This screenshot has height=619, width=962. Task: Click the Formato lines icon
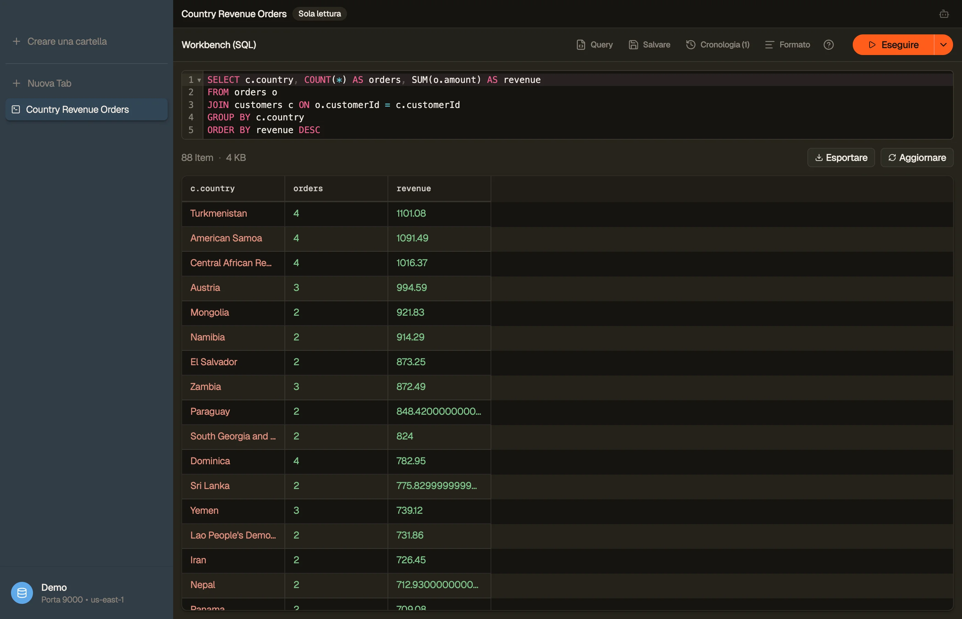tap(769, 45)
